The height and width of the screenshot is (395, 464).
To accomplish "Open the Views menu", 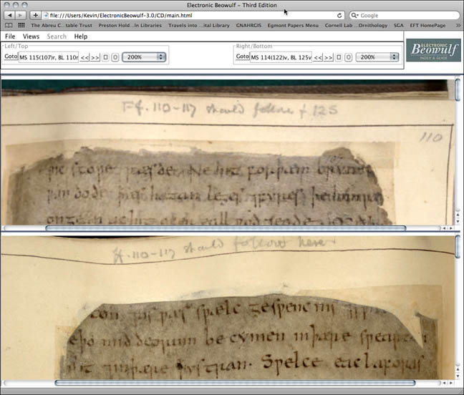I will [31, 36].
